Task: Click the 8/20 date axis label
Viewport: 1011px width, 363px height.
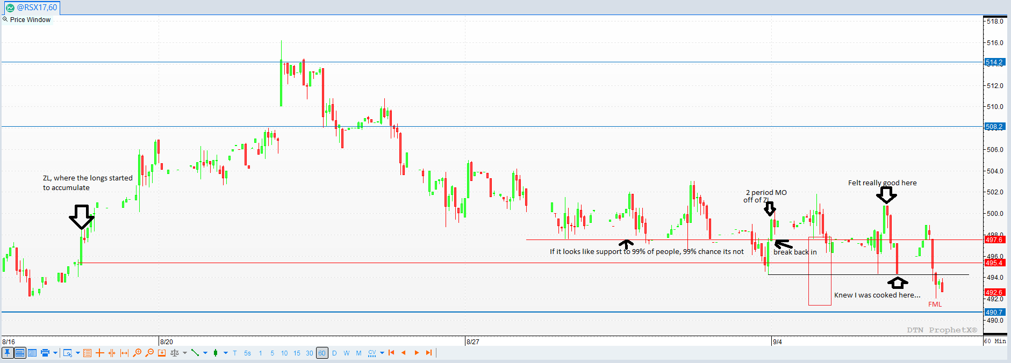Action: coord(167,342)
